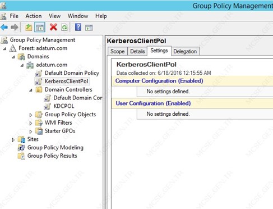Screen dimensions: 273x209
Task: Click the WMI Filters folder icon
Action: click(x=39, y=123)
